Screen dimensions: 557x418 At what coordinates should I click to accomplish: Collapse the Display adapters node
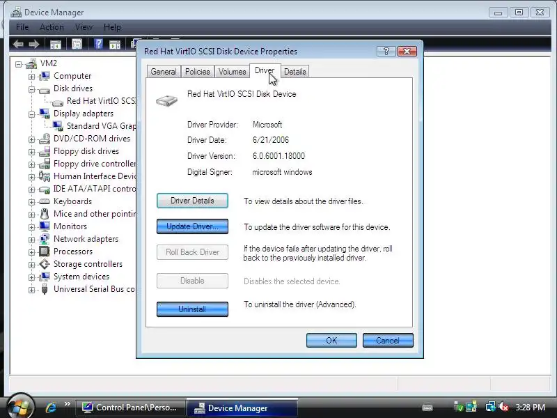[31, 114]
